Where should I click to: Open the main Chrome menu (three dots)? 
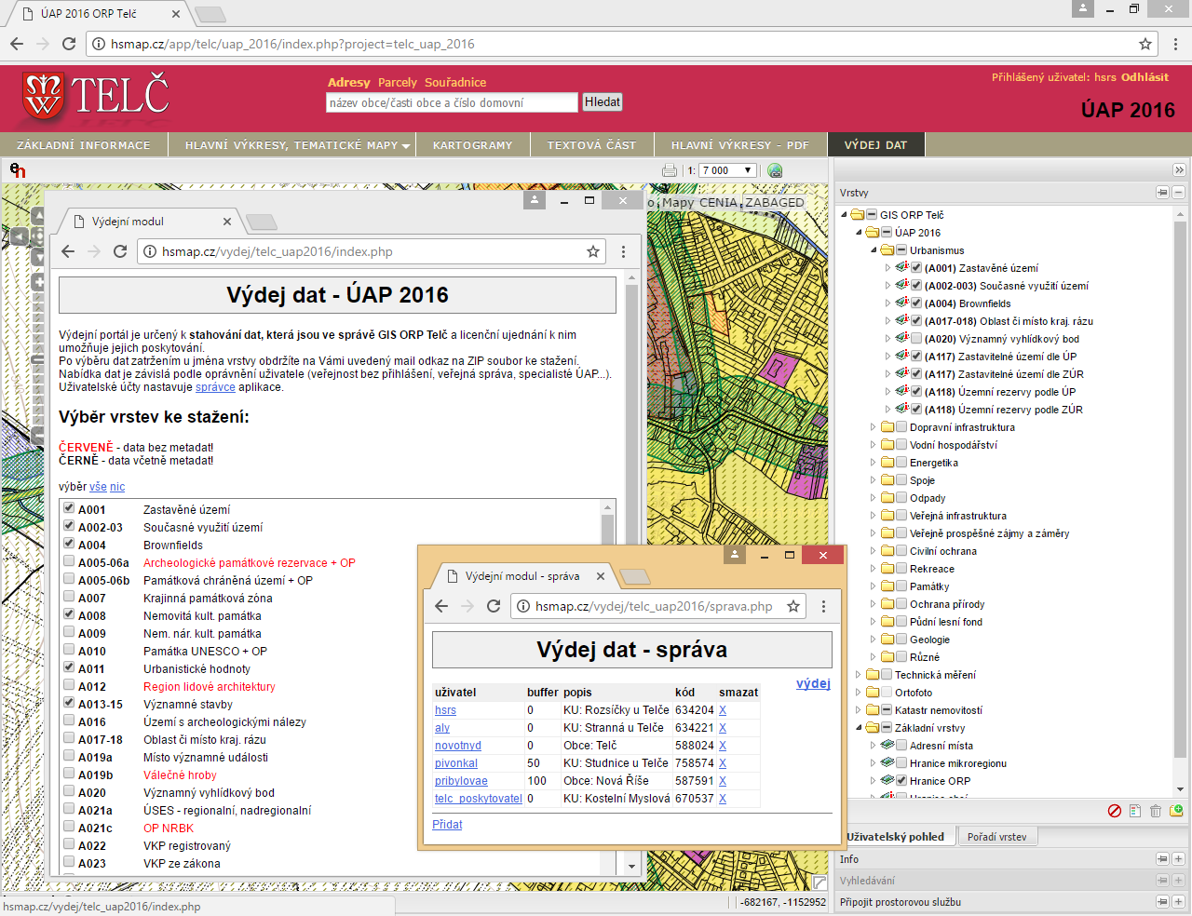(x=1175, y=44)
